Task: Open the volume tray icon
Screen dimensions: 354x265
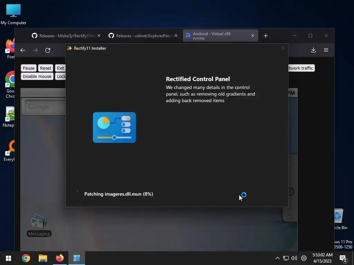Action: click(x=294, y=258)
